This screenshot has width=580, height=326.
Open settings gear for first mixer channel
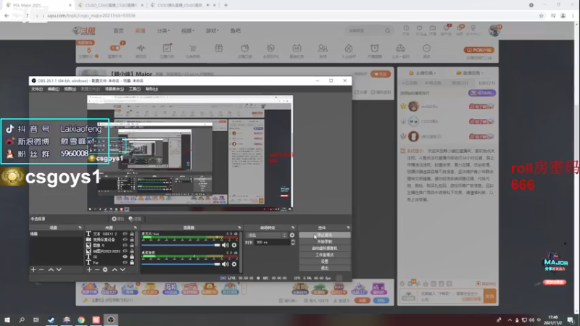coord(233,245)
